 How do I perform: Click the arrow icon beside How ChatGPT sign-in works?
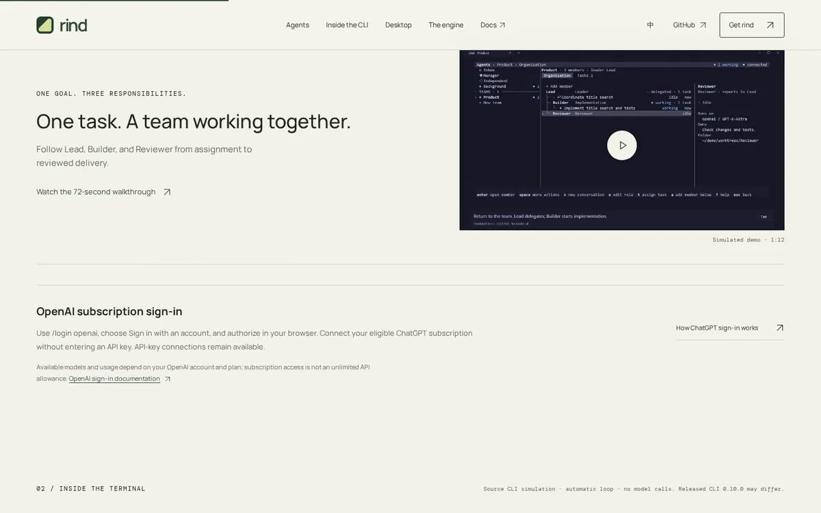point(779,328)
